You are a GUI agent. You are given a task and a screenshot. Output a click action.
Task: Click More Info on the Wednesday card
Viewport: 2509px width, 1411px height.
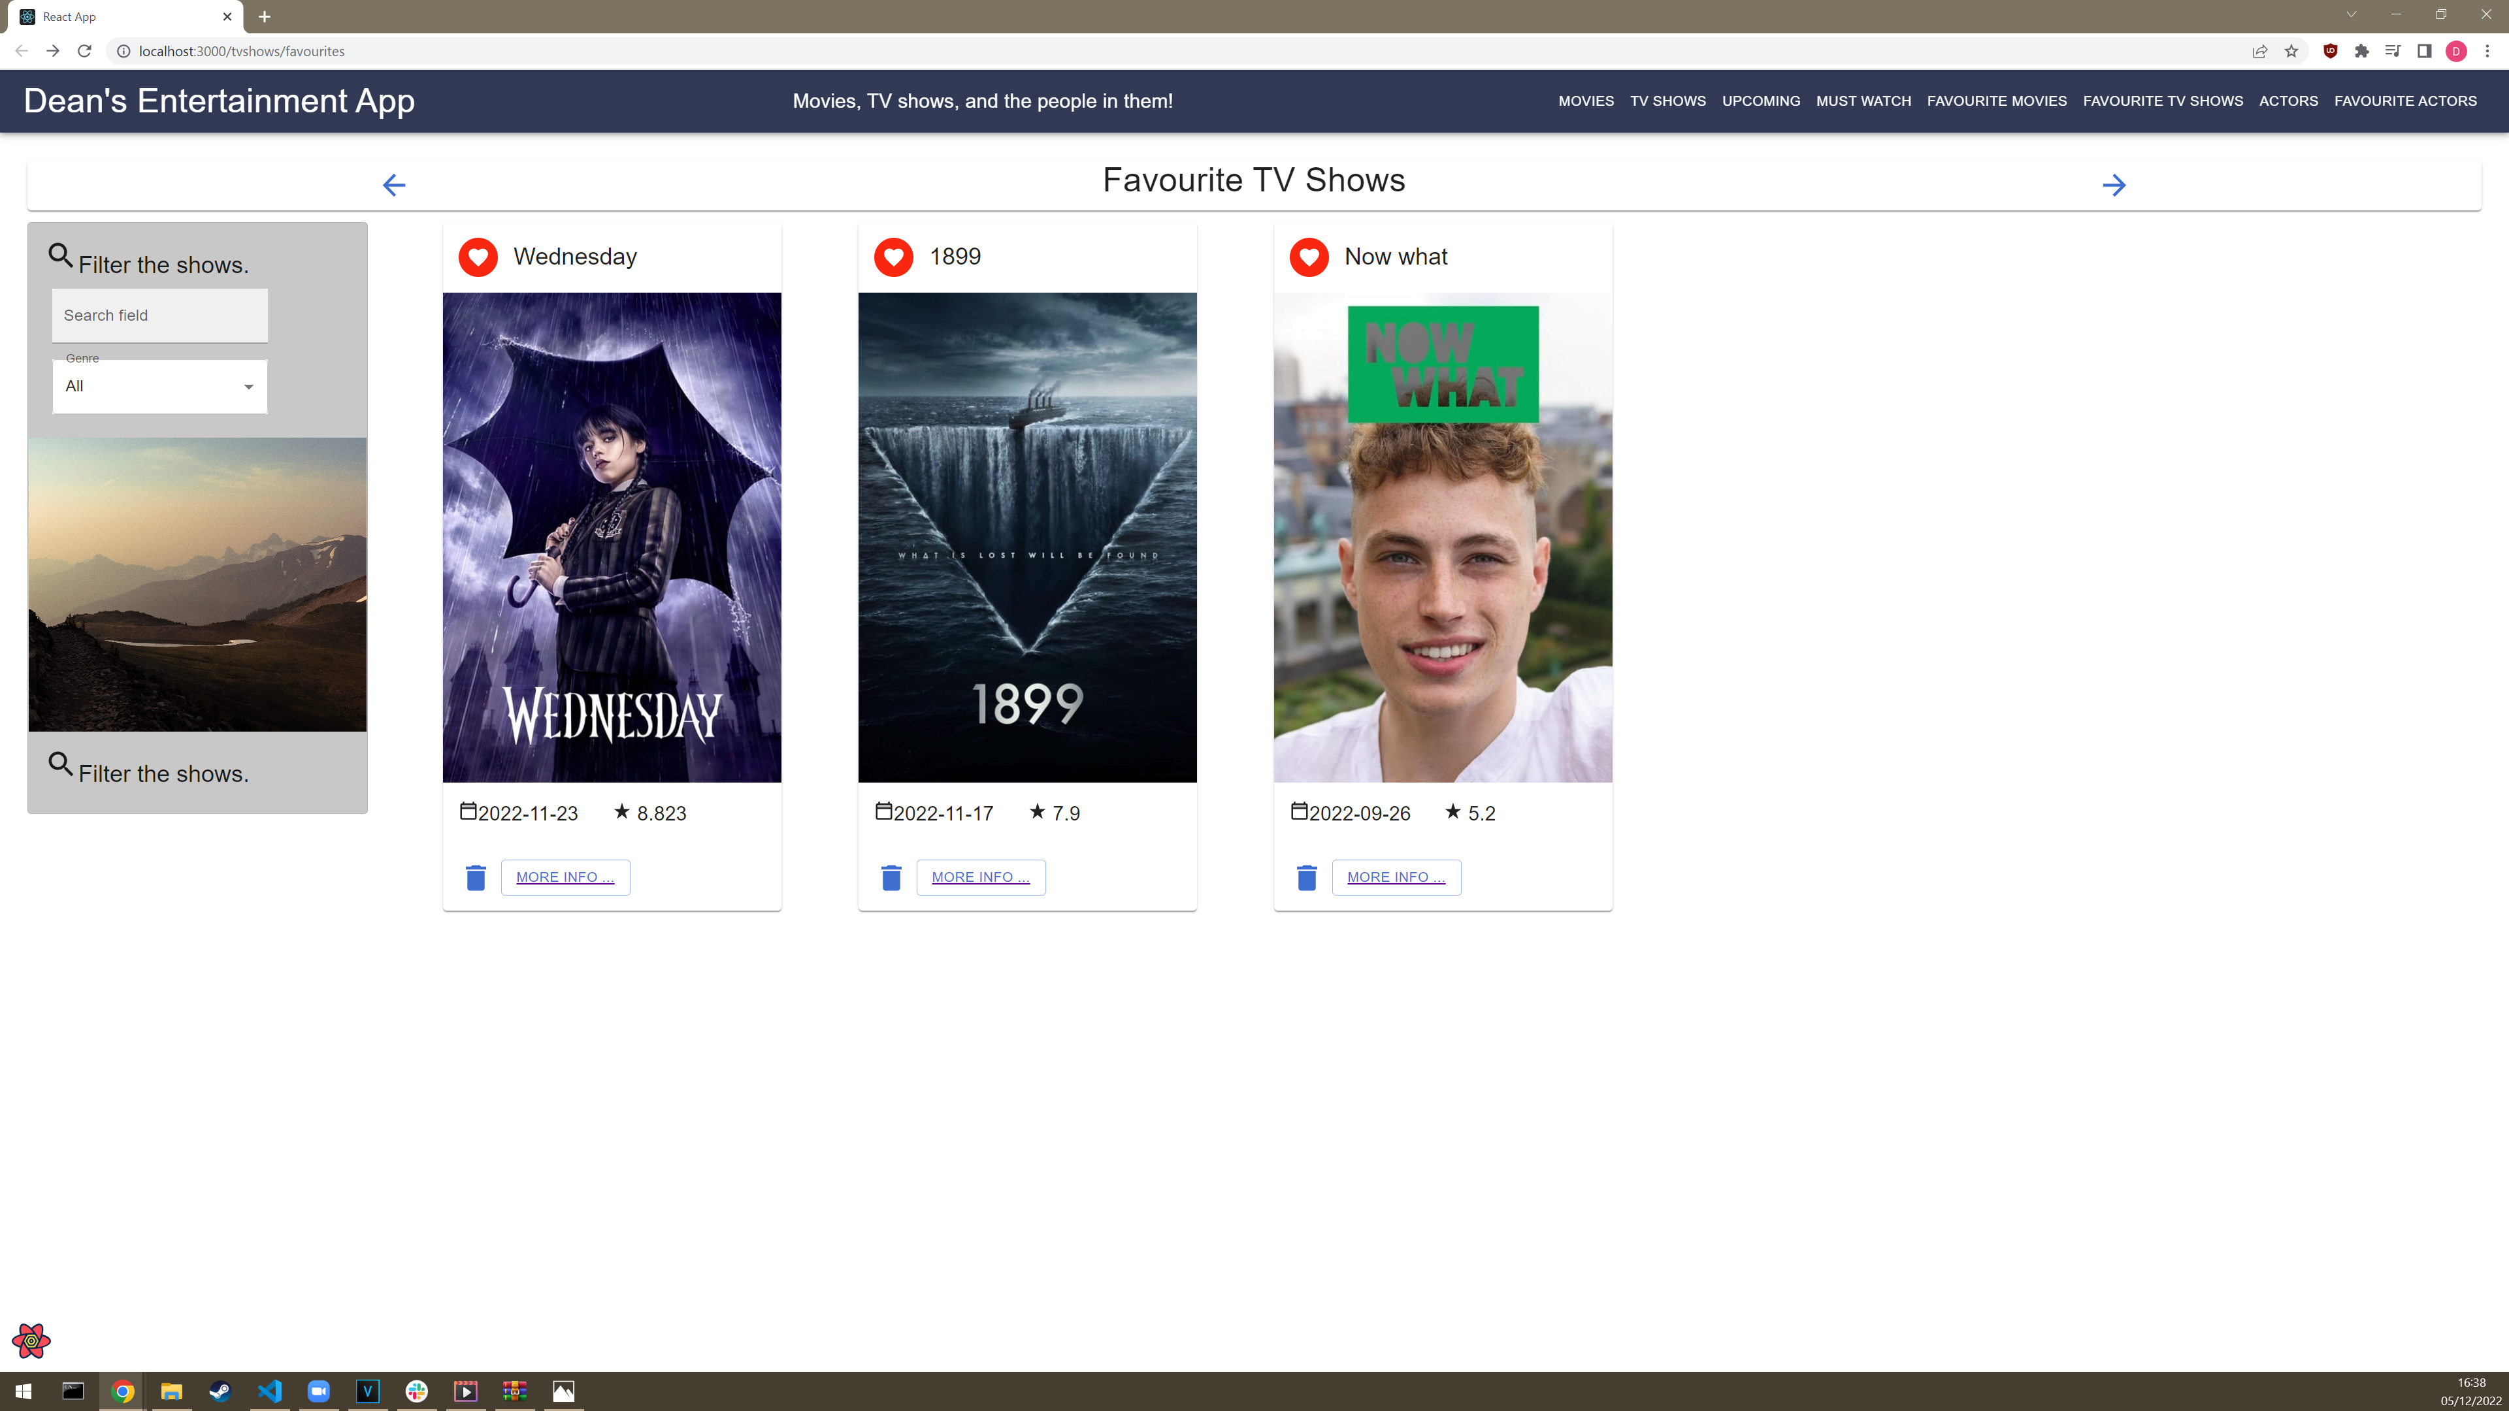[x=565, y=877]
